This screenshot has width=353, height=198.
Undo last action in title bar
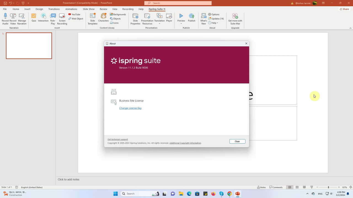coord(10,3)
